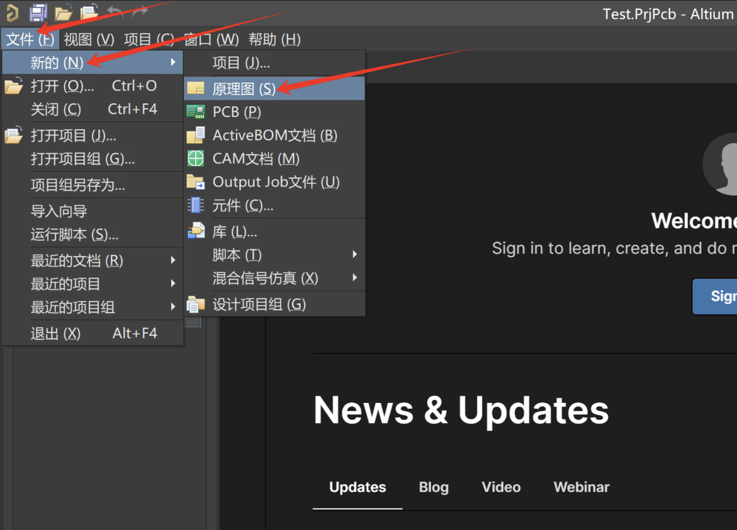Switch to the Video tab
The height and width of the screenshot is (530, 737).
coord(501,487)
